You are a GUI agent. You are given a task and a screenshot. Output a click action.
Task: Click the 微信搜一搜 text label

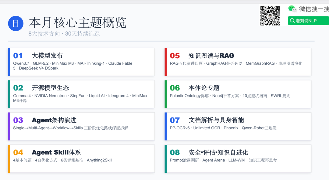[314, 9]
